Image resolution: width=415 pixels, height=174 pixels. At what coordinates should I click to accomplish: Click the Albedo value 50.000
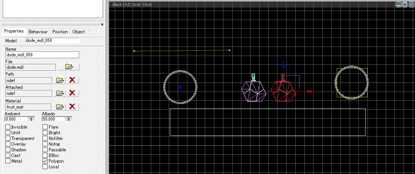click(x=54, y=119)
